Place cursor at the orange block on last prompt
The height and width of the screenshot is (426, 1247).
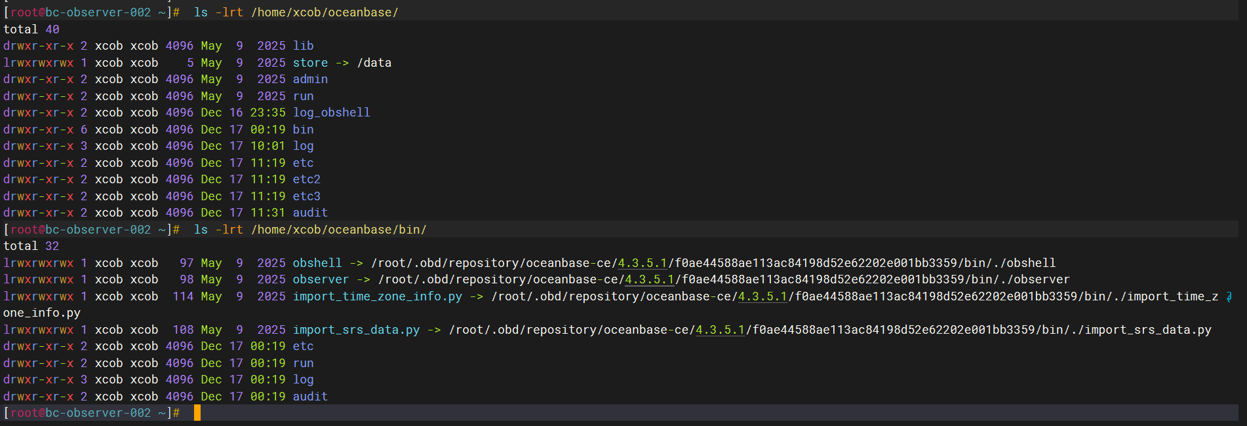click(x=197, y=413)
